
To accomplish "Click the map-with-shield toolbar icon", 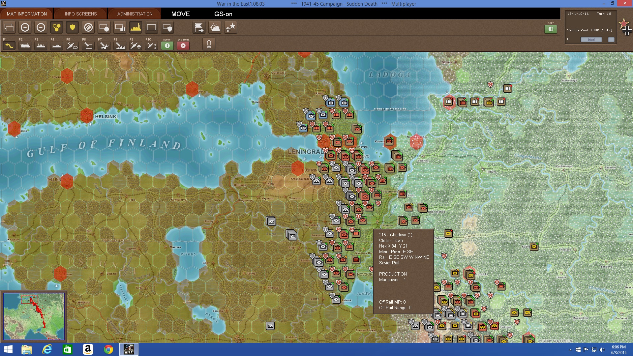I will (167, 27).
